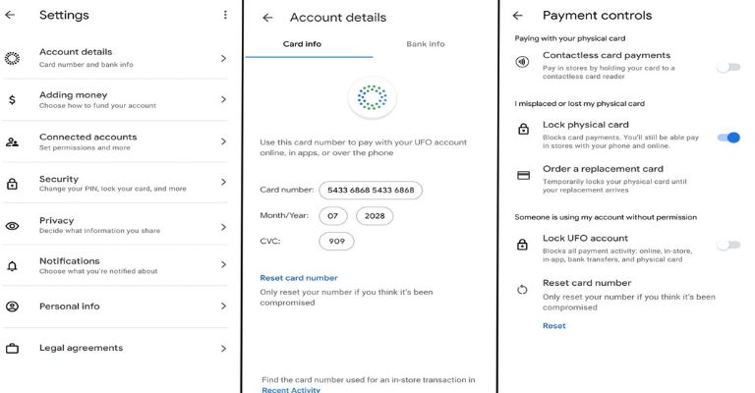Expand Personal info using its chevron
755x393 pixels.
223,307
